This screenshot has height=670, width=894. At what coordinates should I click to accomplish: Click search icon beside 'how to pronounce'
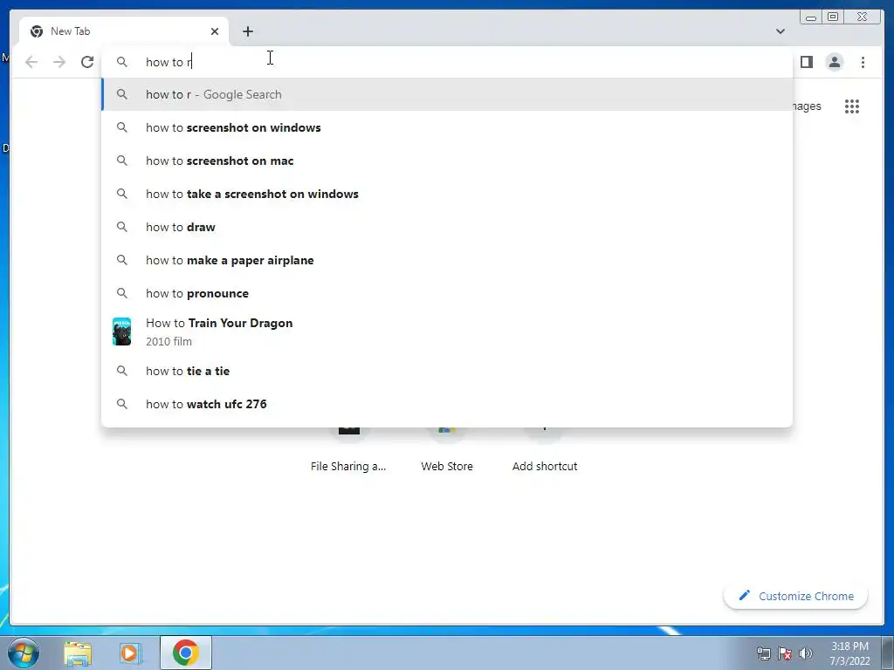point(122,293)
